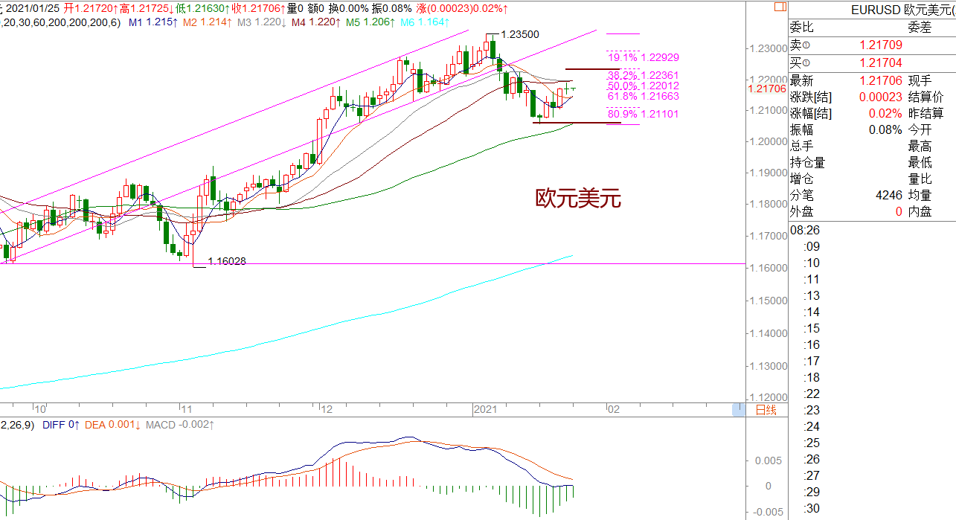Select the 均量 label
The image size is (956, 520).
920,195
